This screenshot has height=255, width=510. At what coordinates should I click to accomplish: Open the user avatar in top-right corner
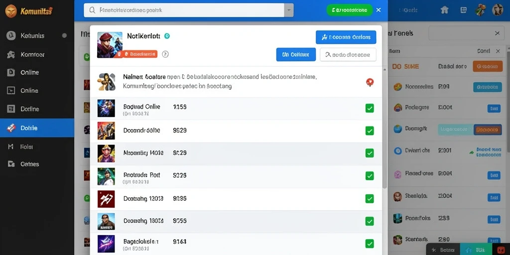coord(498,10)
